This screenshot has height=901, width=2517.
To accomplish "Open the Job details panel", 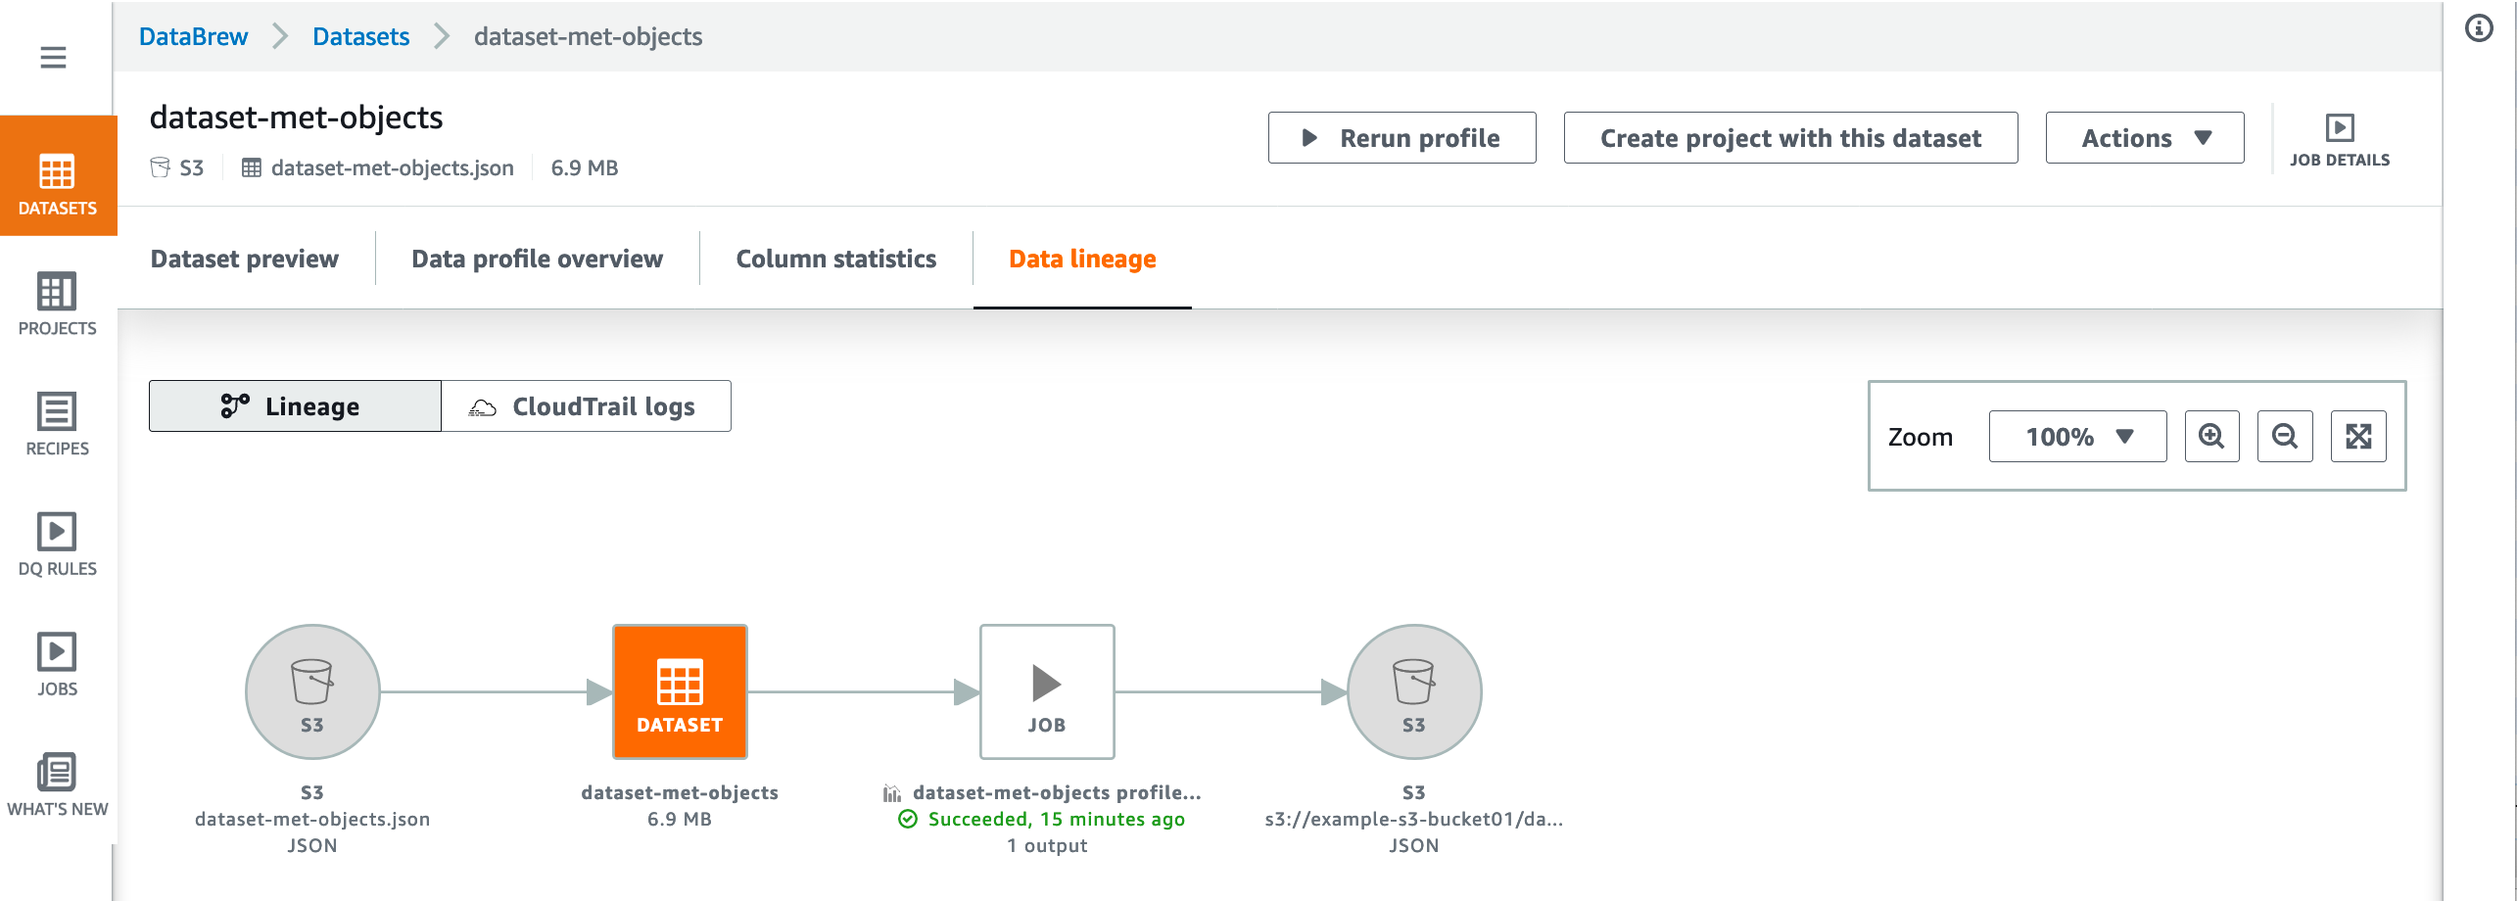I will (2340, 137).
